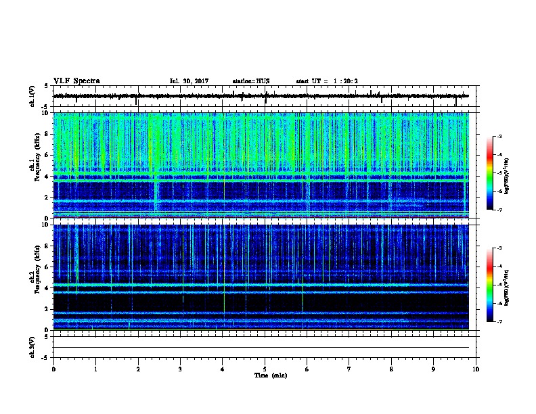Click the ch.1 spectrogram color bar
This screenshot has width=536, height=414.
pyautogui.click(x=489, y=173)
